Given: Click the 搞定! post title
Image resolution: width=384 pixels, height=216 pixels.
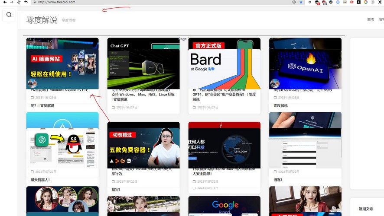Looking at the screenshot, I should 116,190.
